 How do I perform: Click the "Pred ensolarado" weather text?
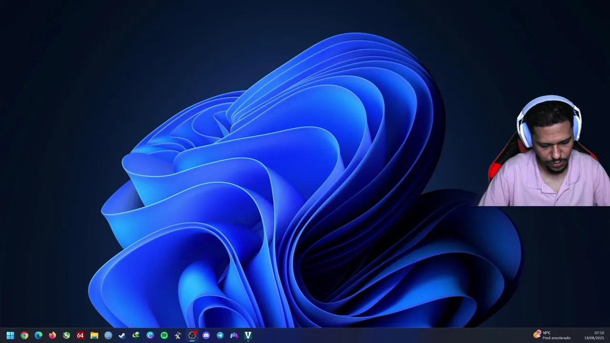pos(556,338)
